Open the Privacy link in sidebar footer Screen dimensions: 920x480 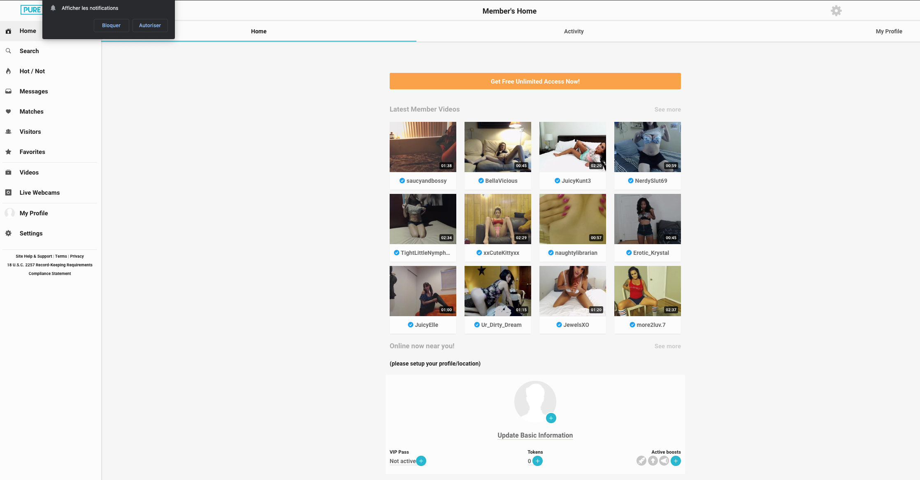coord(77,256)
